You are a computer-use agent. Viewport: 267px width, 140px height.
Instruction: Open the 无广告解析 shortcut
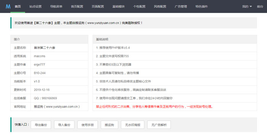pos(159,125)
